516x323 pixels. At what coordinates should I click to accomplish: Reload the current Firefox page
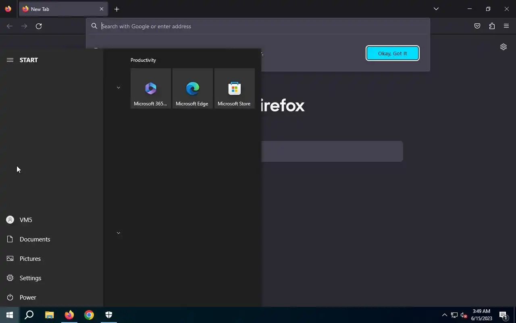tap(39, 26)
